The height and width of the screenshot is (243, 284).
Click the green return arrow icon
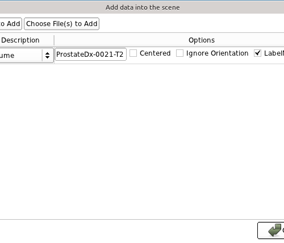[x=275, y=230]
